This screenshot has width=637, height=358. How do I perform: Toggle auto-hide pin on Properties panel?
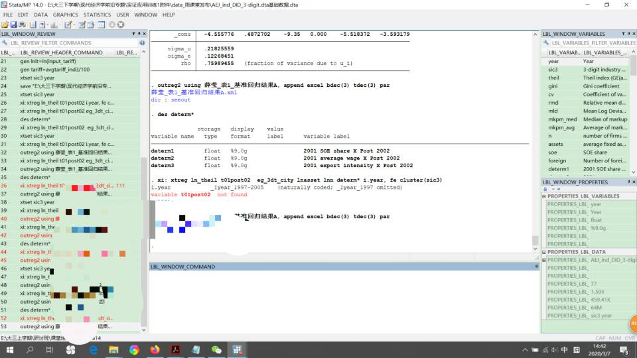click(x=628, y=182)
